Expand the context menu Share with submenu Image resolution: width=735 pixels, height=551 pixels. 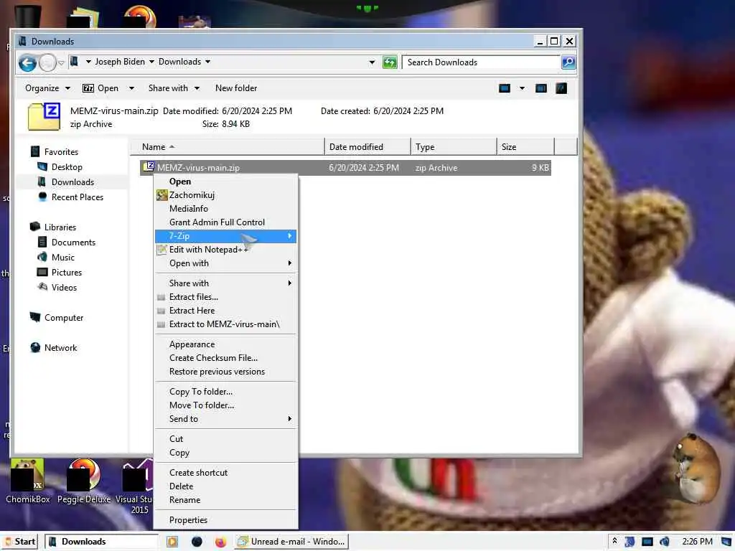pyautogui.click(x=225, y=283)
